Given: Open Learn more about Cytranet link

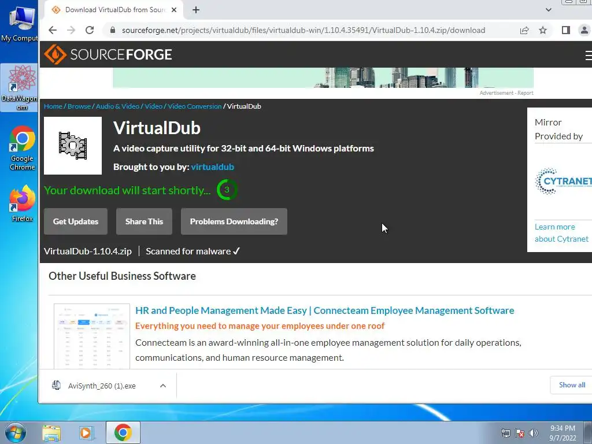Looking at the screenshot, I should click(561, 233).
